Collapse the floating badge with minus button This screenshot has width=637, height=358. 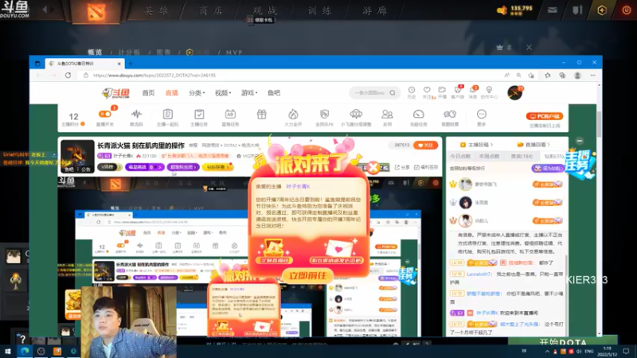pyautogui.click(x=580, y=141)
